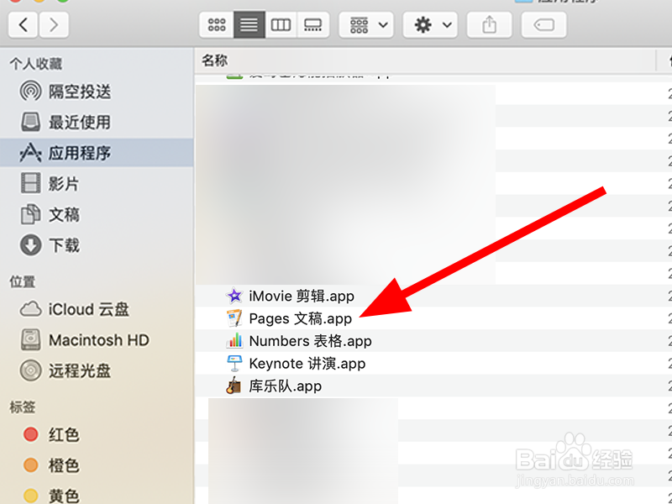Click the 个人收藏 sidebar section header

(36, 64)
